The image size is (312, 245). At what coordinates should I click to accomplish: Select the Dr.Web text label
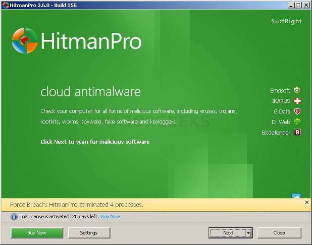point(281,122)
